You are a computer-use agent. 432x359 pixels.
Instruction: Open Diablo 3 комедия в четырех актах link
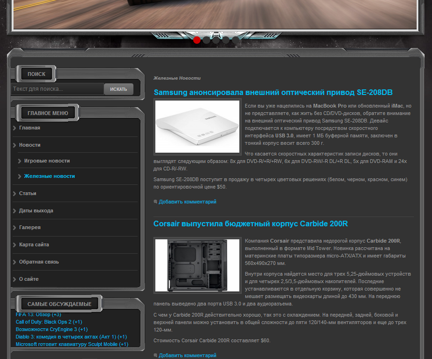coord(71,337)
